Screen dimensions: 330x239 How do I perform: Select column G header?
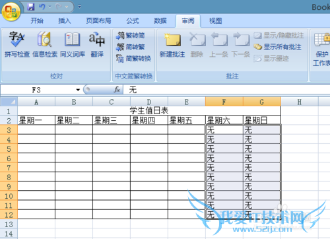click(262, 102)
